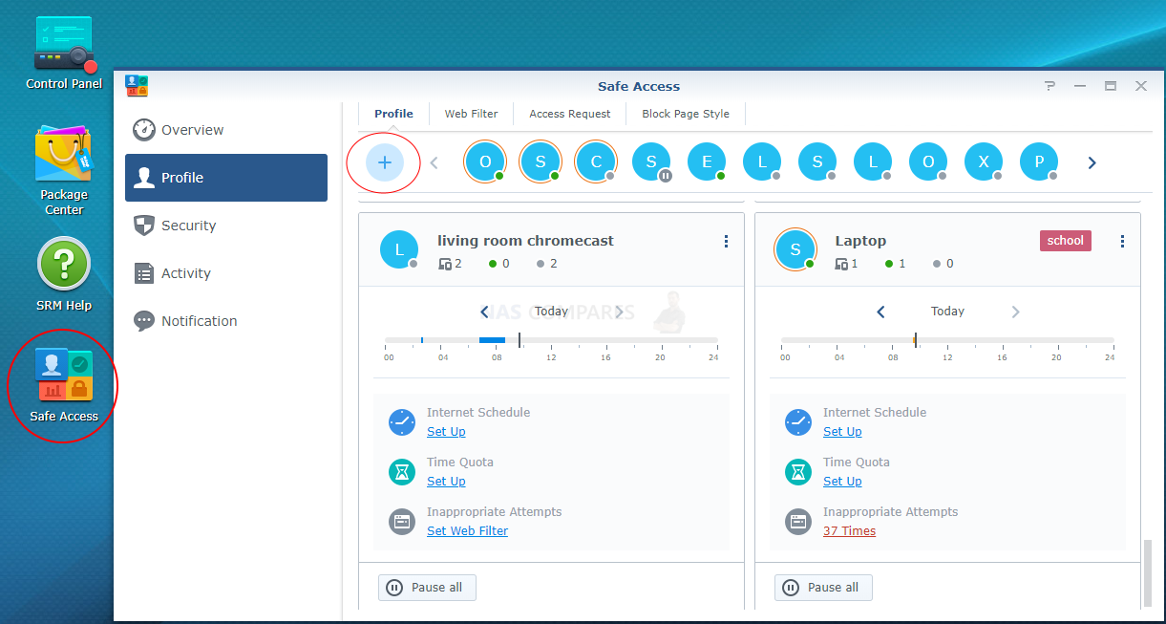Open Laptop profile options menu
Image resolution: width=1166 pixels, height=624 pixels.
click(1122, 242)
